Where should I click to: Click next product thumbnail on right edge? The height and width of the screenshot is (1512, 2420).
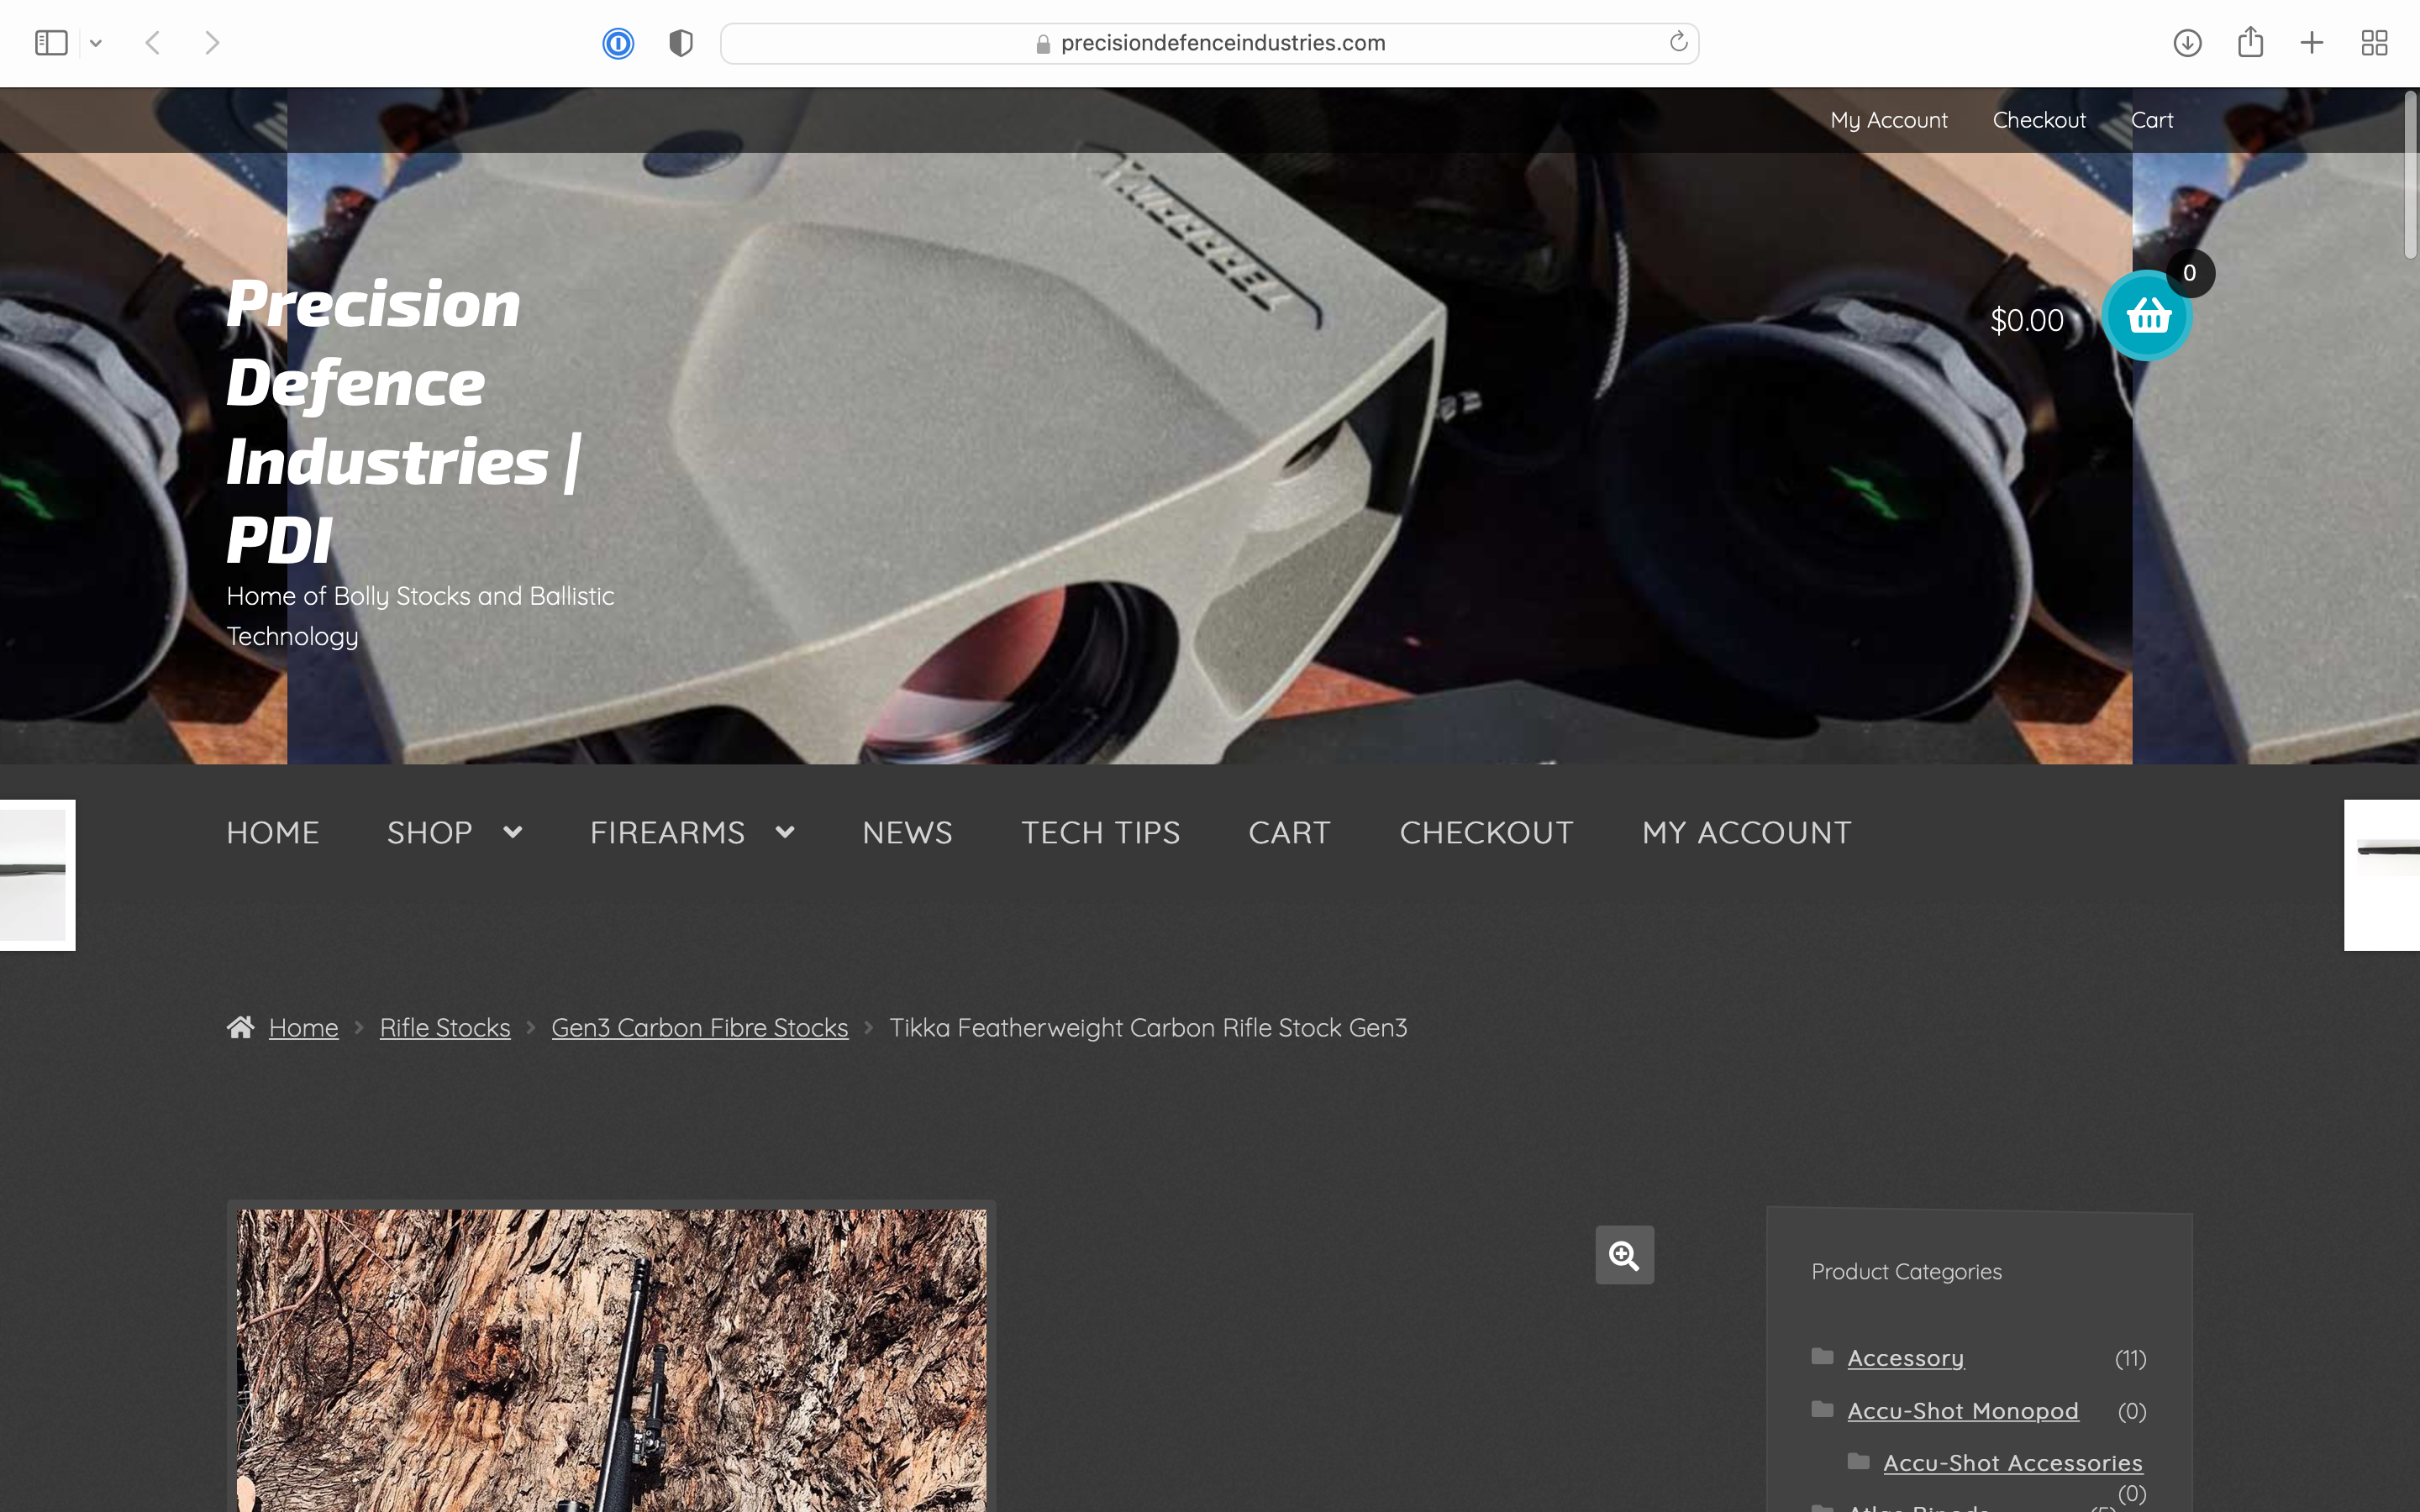[2382, 875]
